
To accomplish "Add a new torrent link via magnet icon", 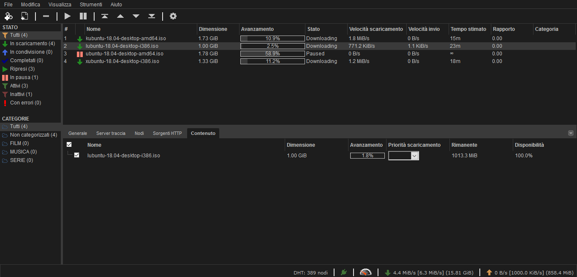I will point(8,16).
